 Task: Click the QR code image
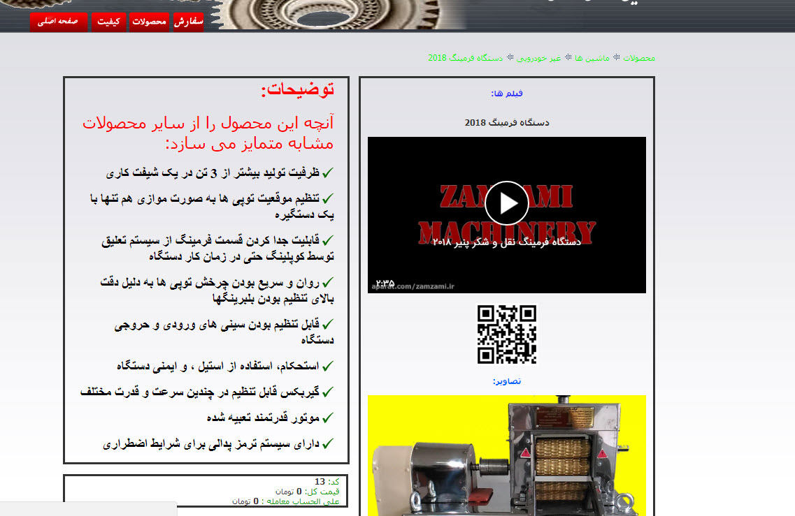506,334
